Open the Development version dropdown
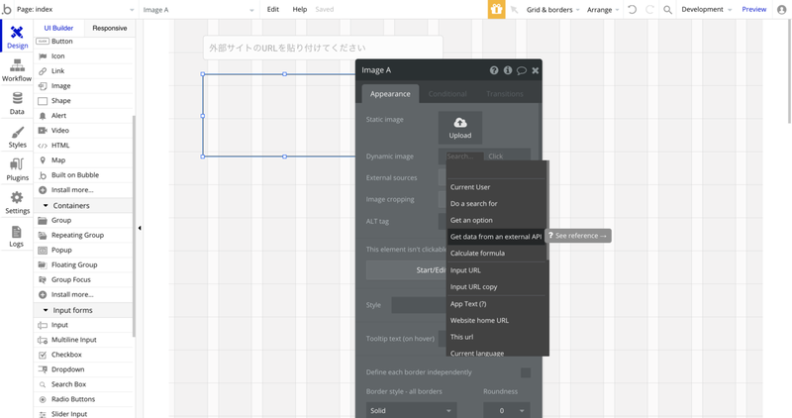 click(706, 10)
